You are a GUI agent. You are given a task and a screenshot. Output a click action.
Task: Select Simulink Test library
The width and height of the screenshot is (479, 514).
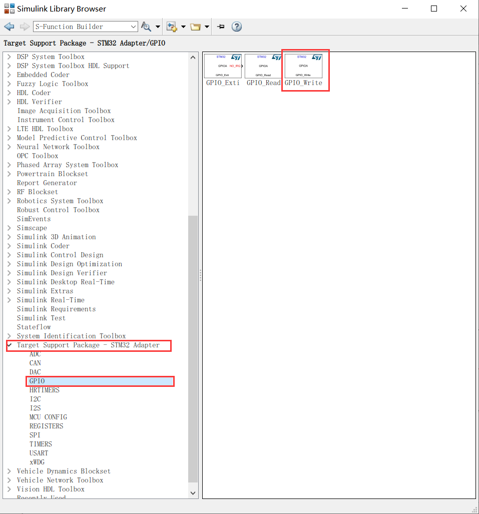point(42,318)
